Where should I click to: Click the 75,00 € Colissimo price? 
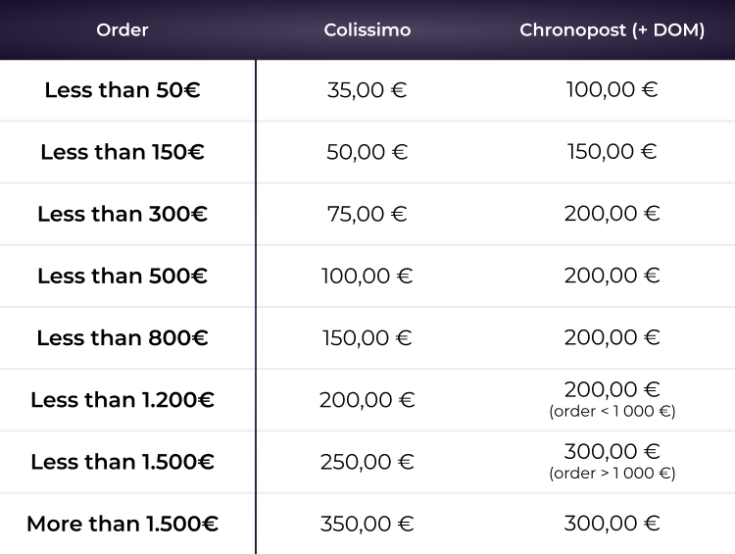(367, 214)
